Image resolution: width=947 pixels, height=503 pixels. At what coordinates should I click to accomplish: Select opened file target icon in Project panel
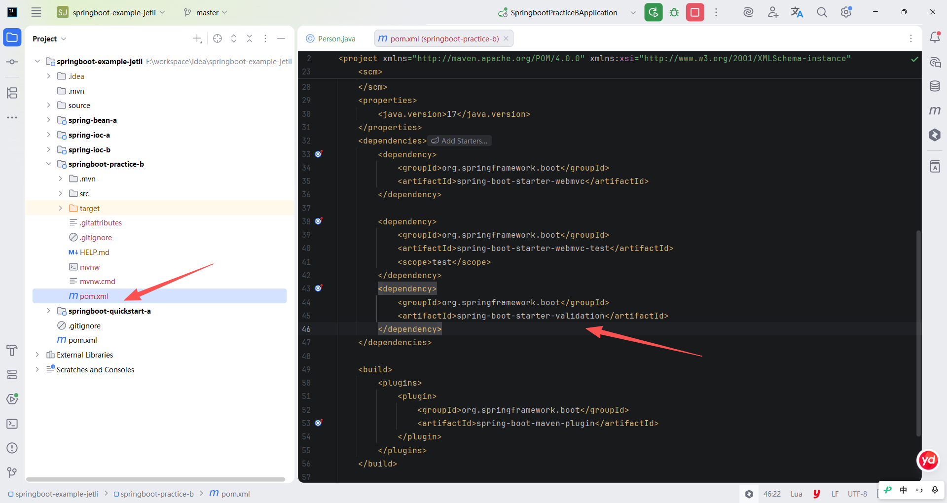coord(218,38)
